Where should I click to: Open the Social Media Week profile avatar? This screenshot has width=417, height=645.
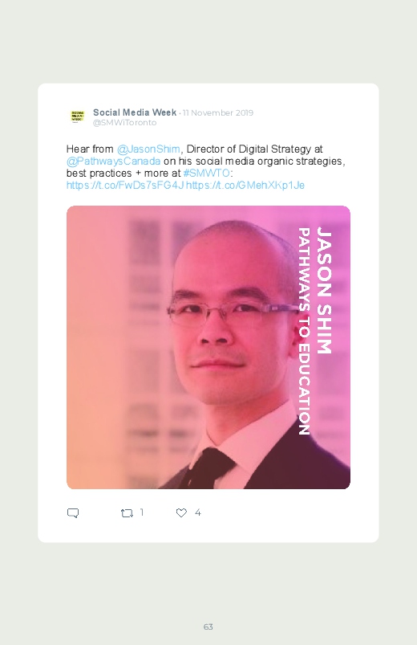click(77, 116)
